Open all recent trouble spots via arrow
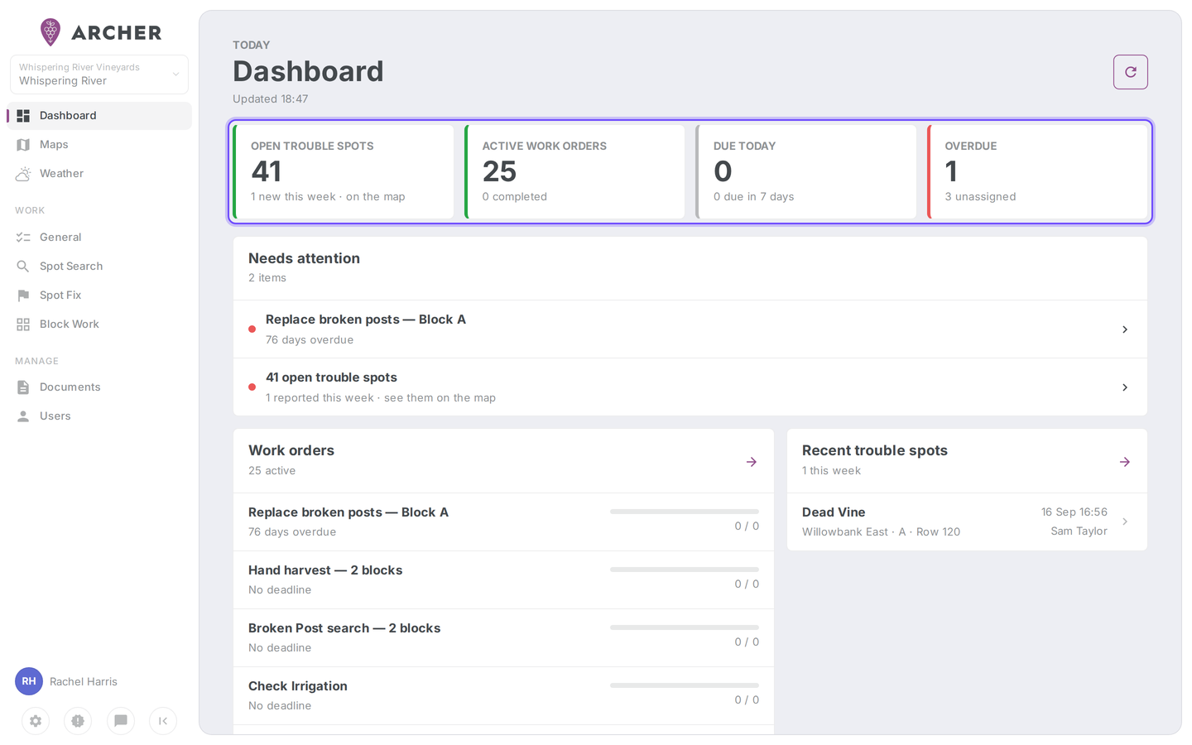This screenshot has width=1192, height=745. click(1125, 462)
